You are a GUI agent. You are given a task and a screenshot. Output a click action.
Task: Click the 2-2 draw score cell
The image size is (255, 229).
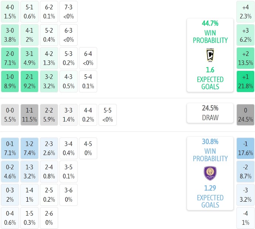tap(49, 115)
